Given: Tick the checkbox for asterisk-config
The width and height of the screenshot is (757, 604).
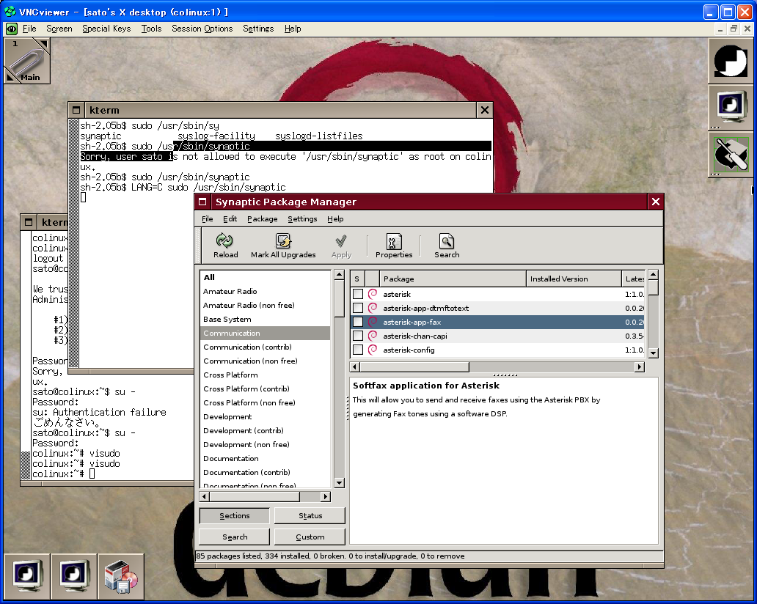Looking at the screenshot, I should [x=358, y=350].
